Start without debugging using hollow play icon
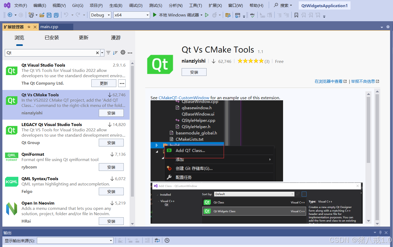 pos(207,15)
